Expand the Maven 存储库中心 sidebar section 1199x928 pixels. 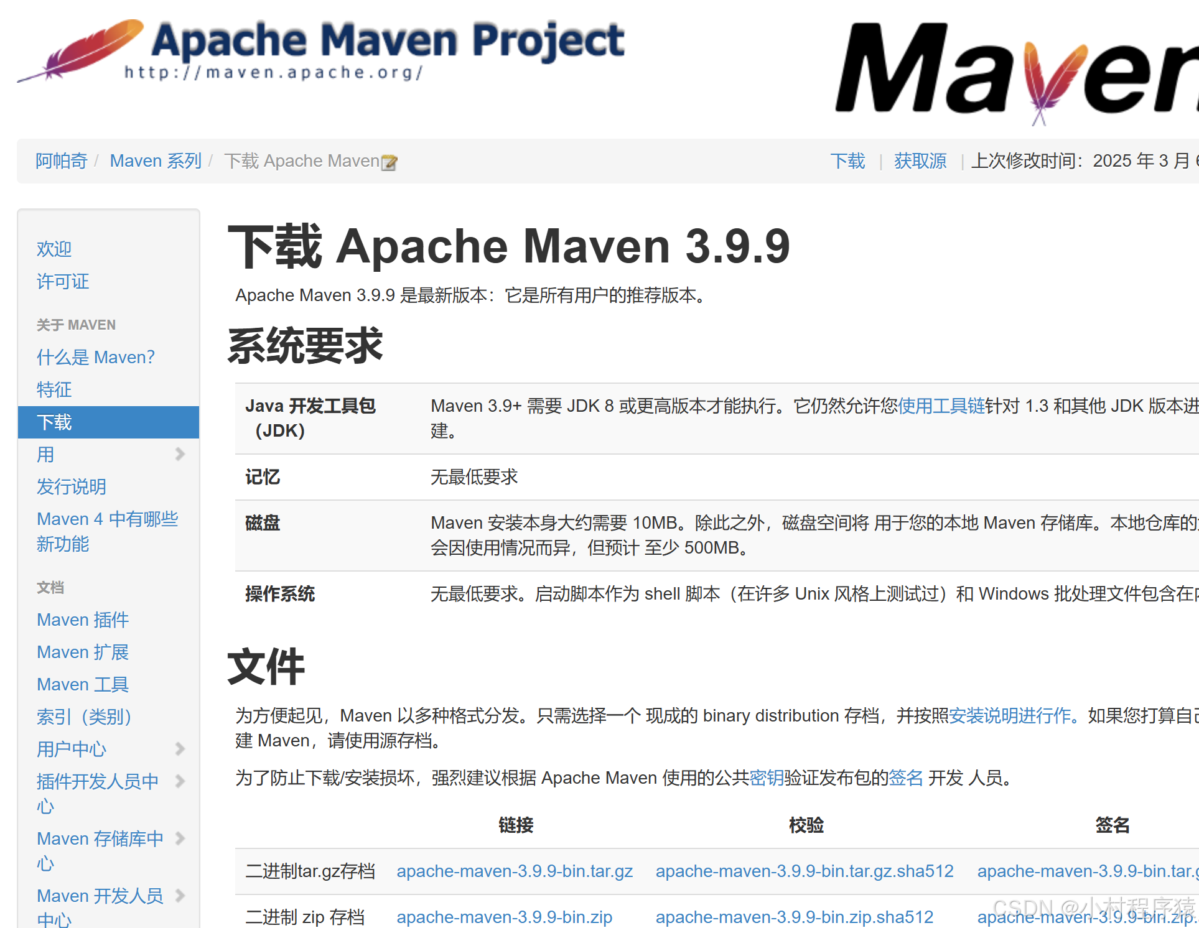pos(181,838)
